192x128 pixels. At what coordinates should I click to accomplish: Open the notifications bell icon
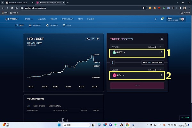[x=162, y=19]
